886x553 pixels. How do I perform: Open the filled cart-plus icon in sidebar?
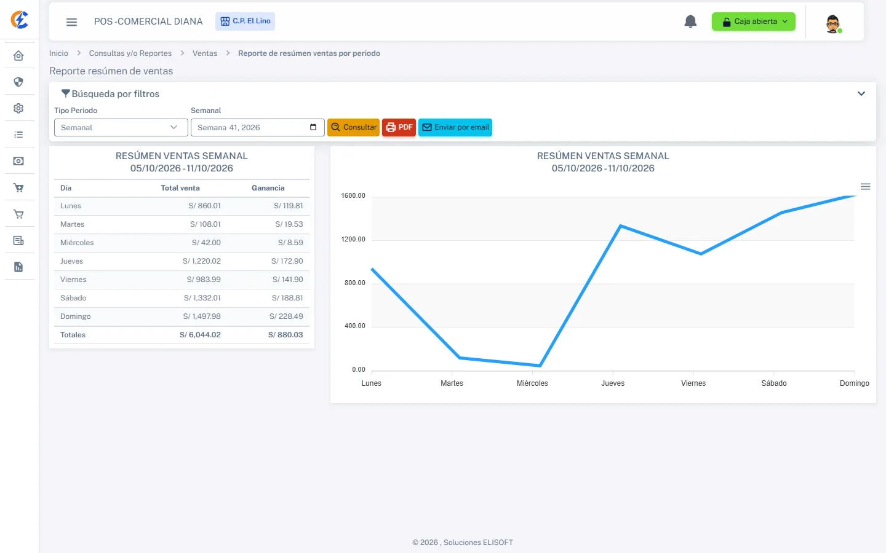(x=18, y=188)
